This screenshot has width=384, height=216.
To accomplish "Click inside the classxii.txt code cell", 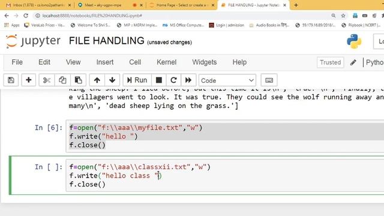I will [225, 175].
